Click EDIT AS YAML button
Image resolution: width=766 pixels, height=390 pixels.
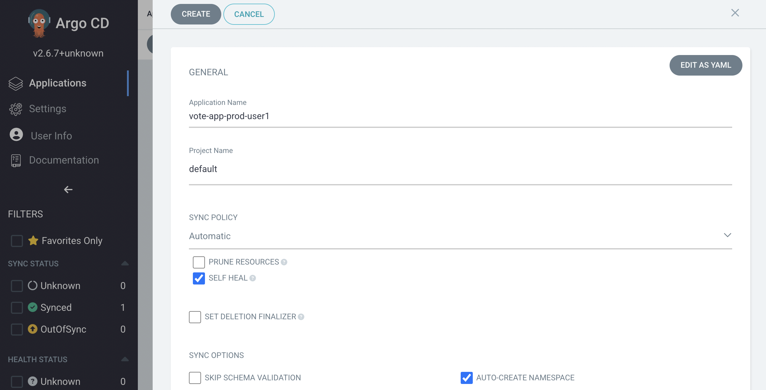click(706, 65)
